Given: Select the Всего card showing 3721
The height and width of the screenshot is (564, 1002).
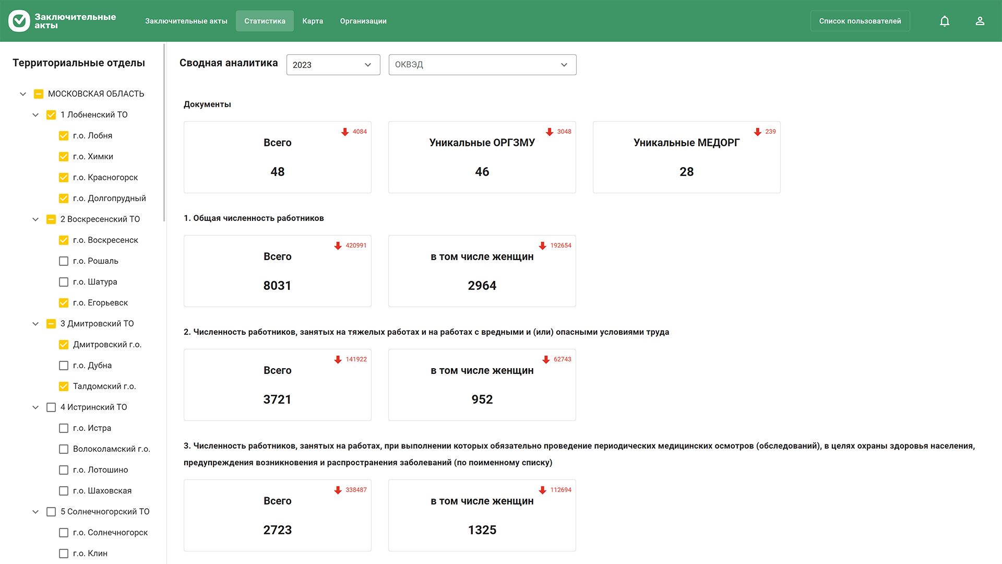Looking at the screenshot, I should point(278,385).
